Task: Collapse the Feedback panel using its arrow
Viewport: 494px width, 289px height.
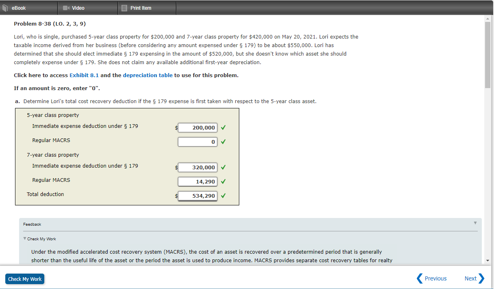Action: tap(475, 224)
